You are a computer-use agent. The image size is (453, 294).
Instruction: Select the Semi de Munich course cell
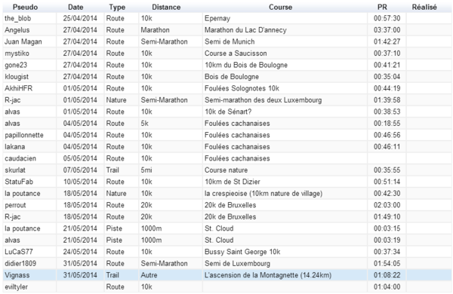(x=285, y=41)
